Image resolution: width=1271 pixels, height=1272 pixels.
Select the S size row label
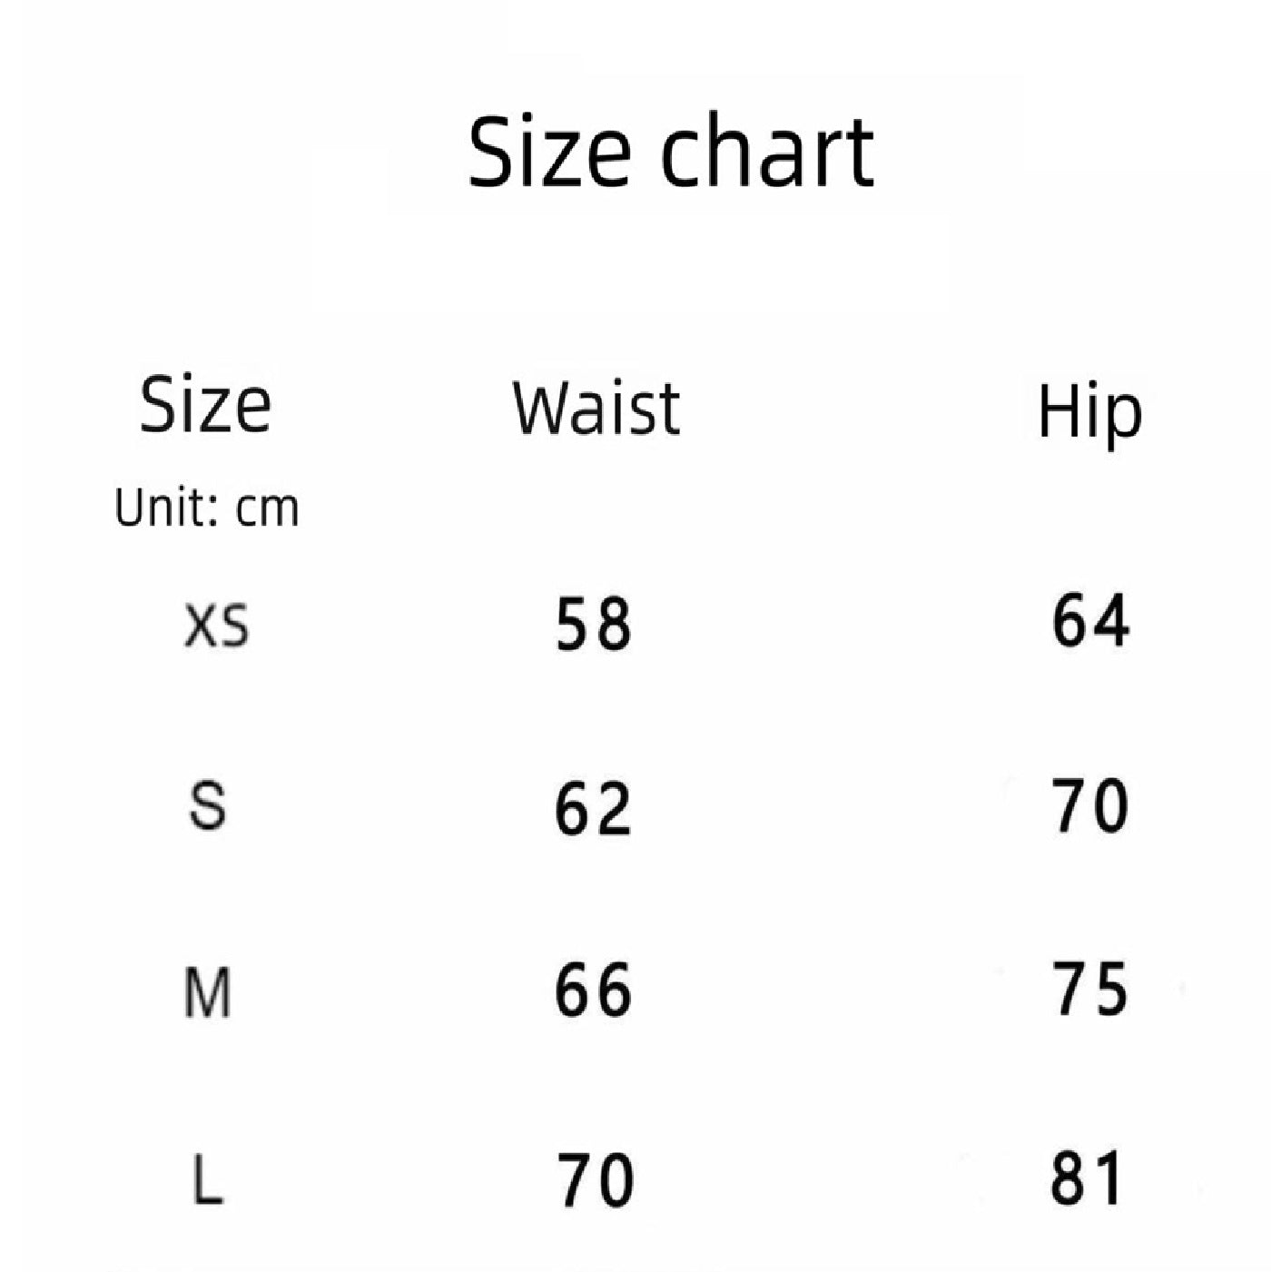point(208,806)
